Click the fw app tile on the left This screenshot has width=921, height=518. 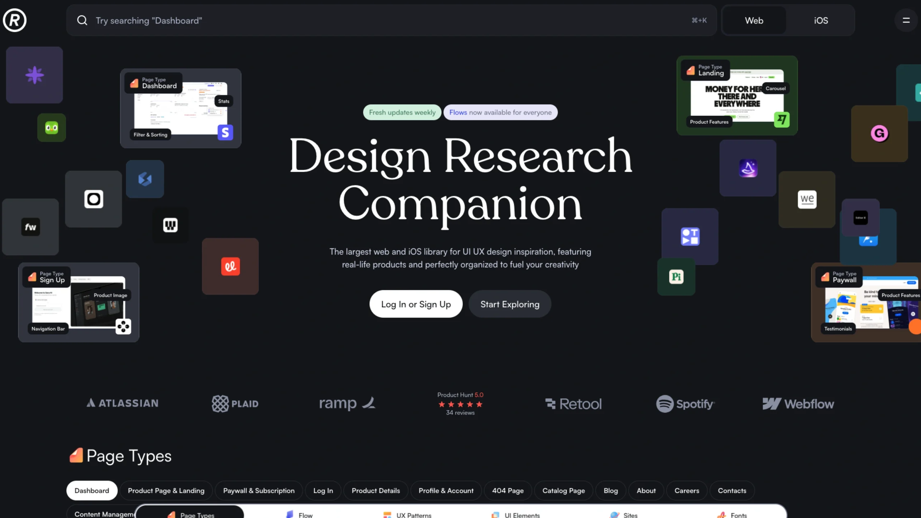point(30,227)
